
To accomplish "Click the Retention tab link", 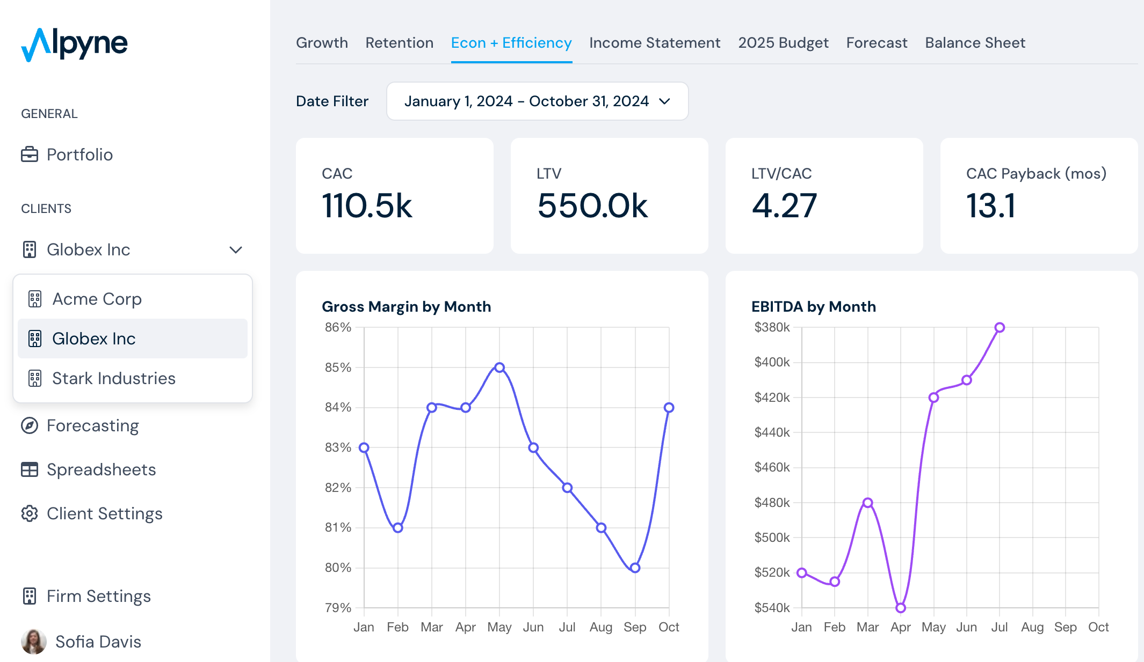I will tap(399, 43).
